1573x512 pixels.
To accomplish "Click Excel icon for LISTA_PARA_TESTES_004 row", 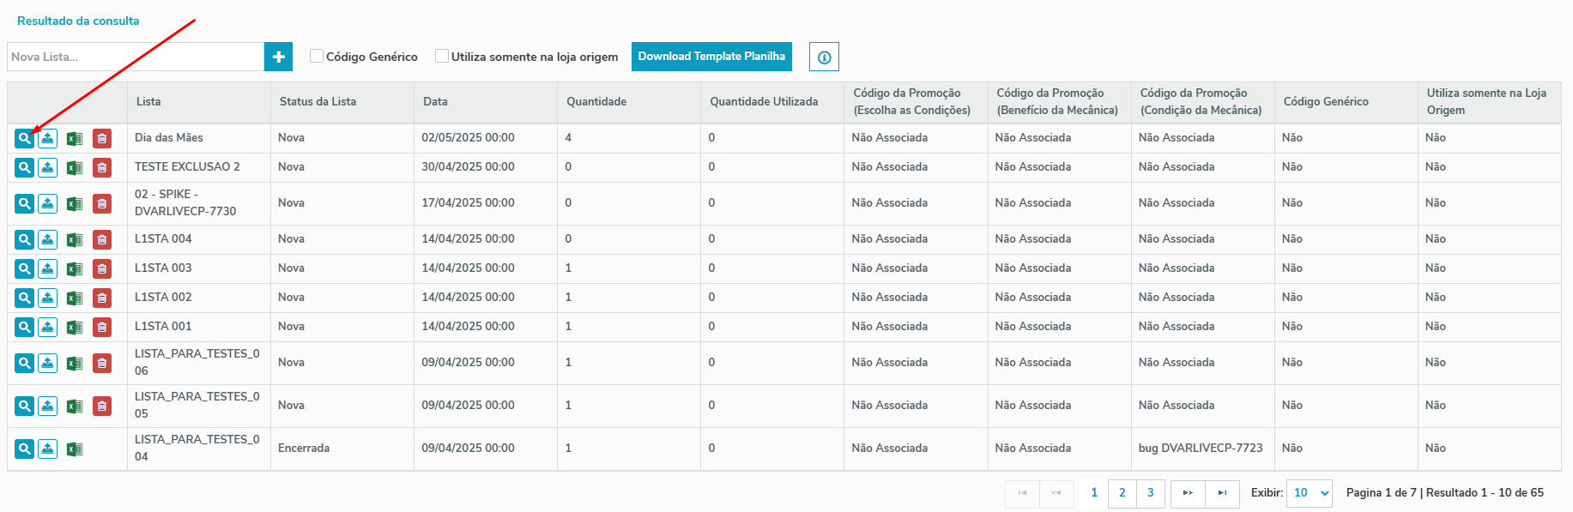I will pyautogui.click(x=75, y=449).
